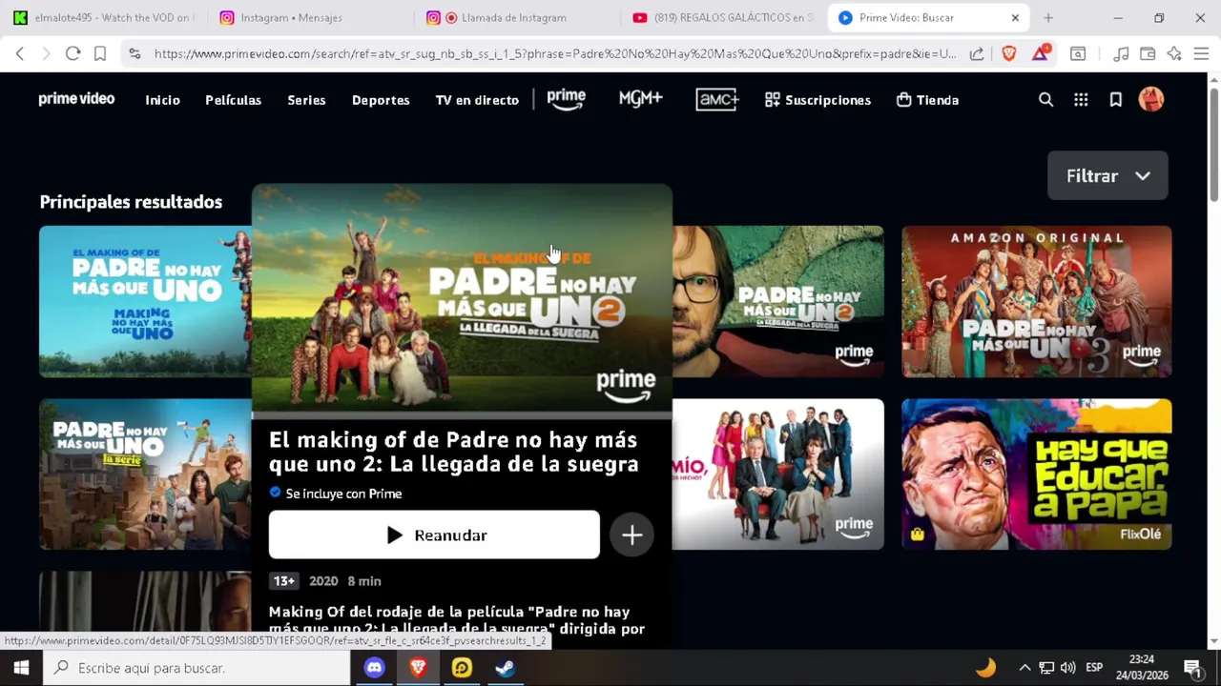
Task: Open Brave sidebar panel icon
Action: 1078,53
